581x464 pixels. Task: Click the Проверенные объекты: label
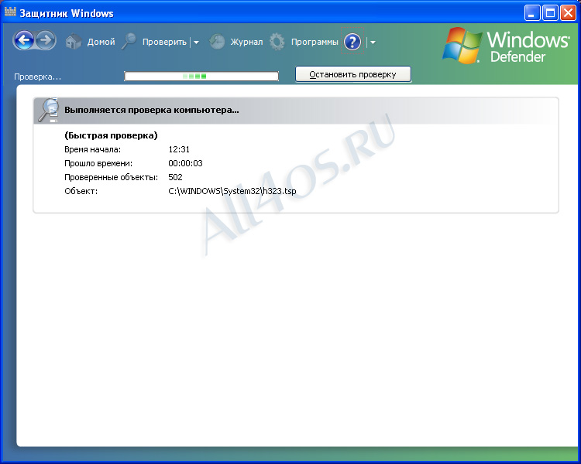point(111,177)
